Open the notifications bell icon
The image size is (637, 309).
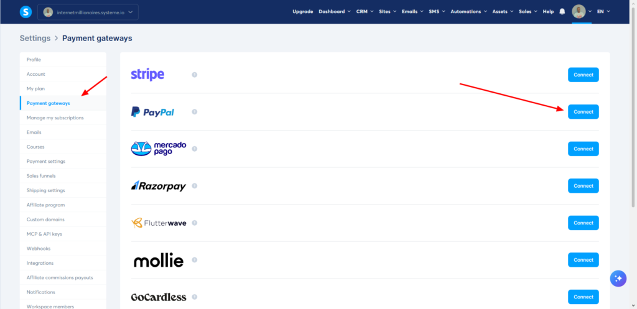[562, 12]
